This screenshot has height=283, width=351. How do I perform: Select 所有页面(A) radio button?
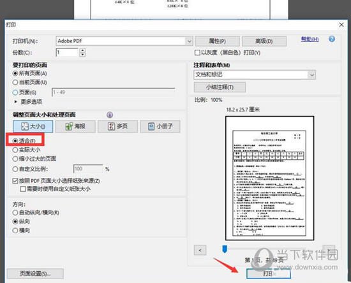[x=15, y=73]
